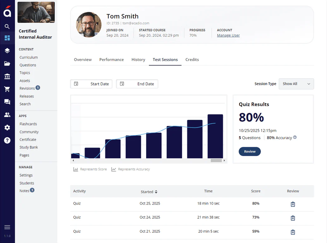327x243 pixels.
Task: Select the layers stack icon
Action: (x=7, y=51)
